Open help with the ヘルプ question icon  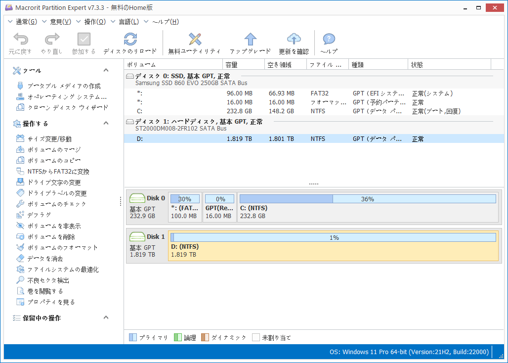click(x=328, y=40)
